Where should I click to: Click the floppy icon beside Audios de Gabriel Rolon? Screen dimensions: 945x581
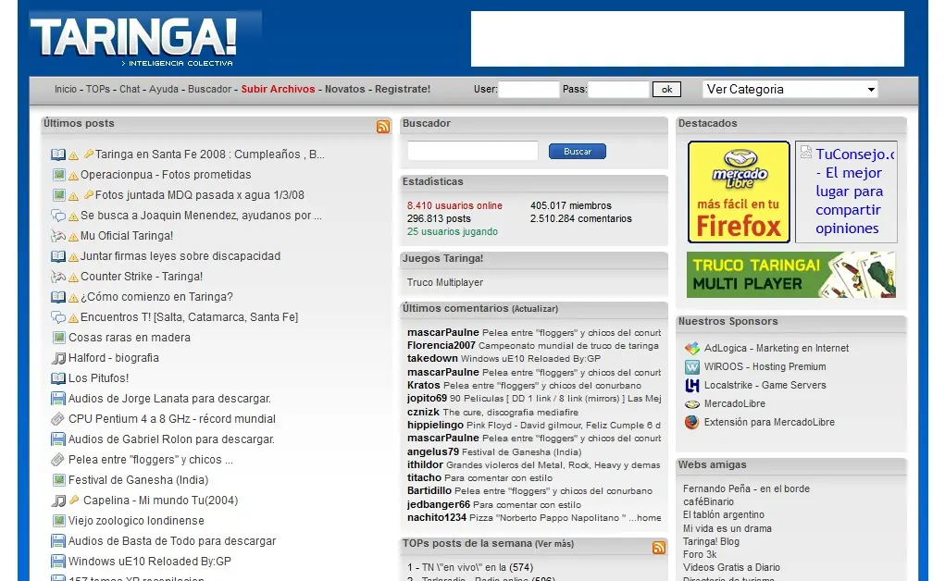click(x=58, y=439)
